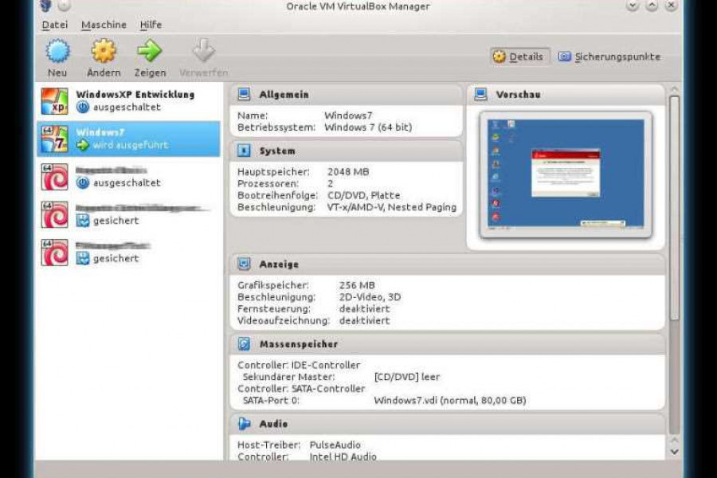Viewport: 717px width, 478px height.
Task: Open the Maschine menu
Action: (x=104, y=25)
